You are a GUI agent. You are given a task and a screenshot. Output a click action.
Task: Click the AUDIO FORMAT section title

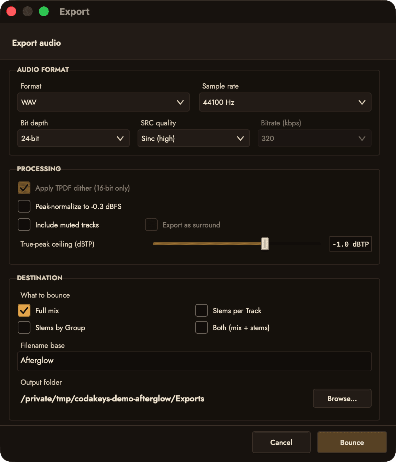(43, 69)
